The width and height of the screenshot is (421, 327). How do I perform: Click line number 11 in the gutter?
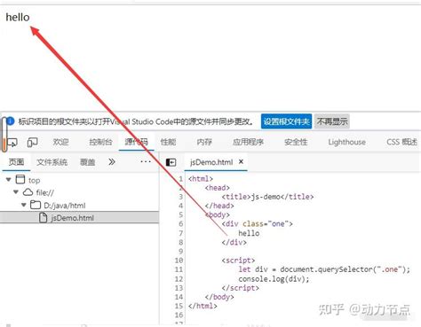tap(179, 269)
